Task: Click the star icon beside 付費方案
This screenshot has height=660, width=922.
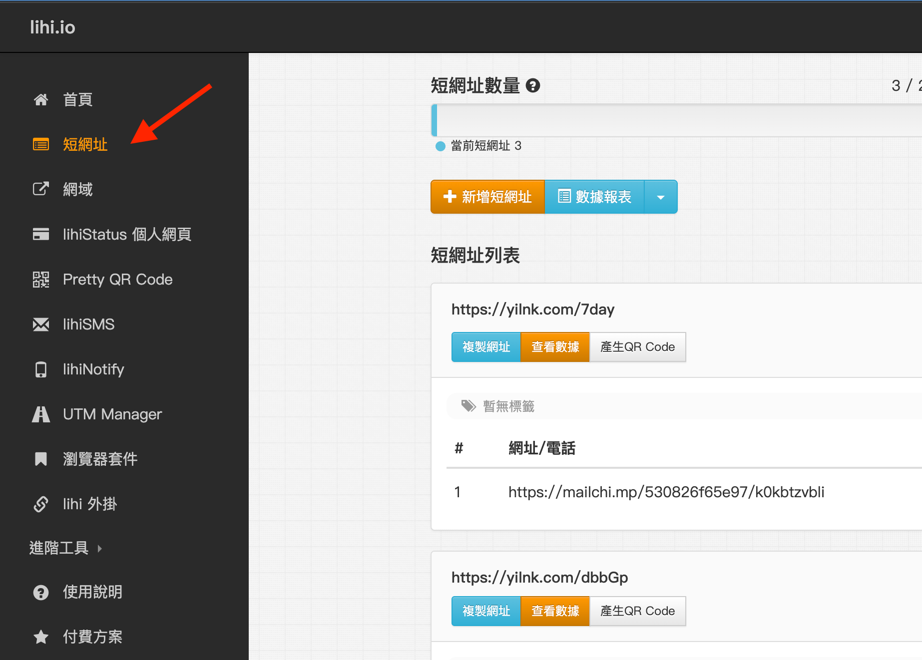Action: pos(40,637)
